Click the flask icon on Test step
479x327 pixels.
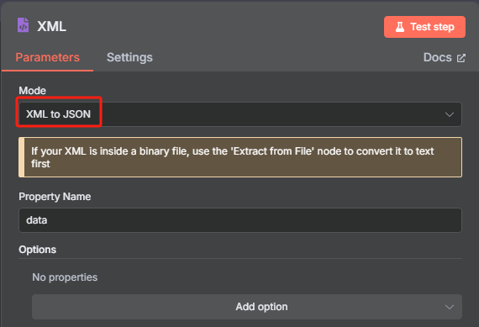coord(400,27)
